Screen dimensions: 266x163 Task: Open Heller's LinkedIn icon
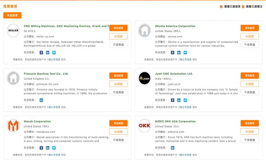coord(48,53)
